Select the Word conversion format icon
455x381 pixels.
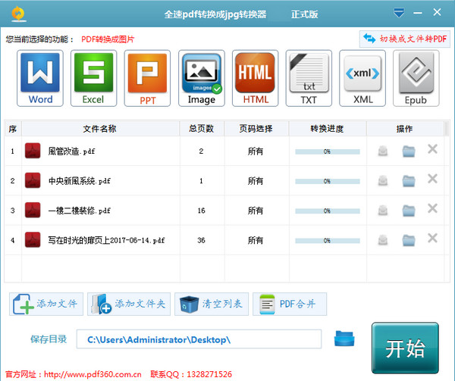click(40, 78)
